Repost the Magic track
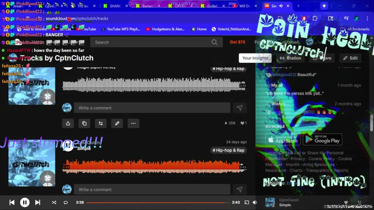Screen dimensions: 374x210 point(101,123)
